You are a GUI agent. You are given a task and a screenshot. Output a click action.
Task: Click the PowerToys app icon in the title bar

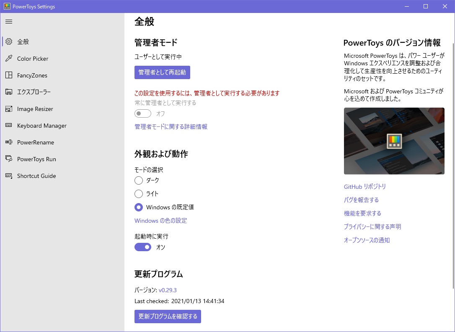point(7,6)
